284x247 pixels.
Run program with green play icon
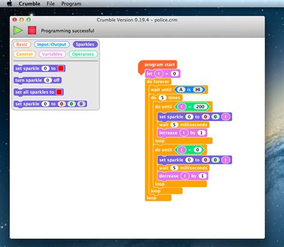click(18, 30)
